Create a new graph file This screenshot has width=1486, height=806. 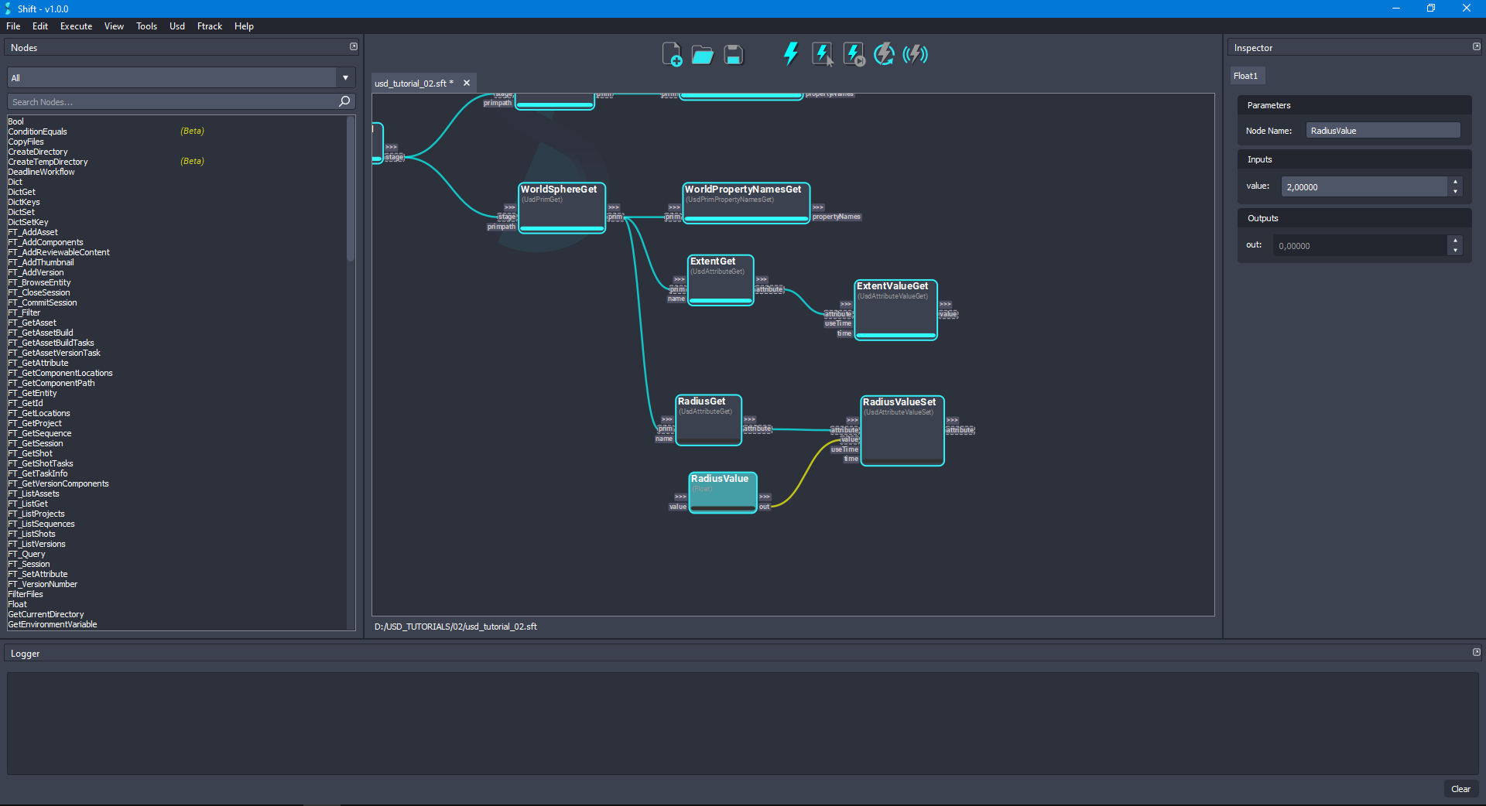(672, 53)
